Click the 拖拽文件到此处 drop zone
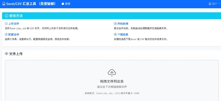Screen dimensions: 221x101 tap(112, 82)
